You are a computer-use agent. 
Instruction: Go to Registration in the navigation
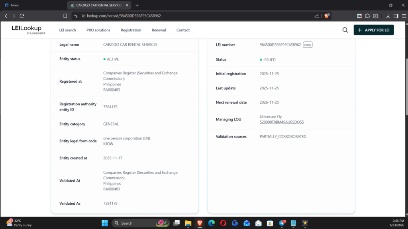point(131,30)
